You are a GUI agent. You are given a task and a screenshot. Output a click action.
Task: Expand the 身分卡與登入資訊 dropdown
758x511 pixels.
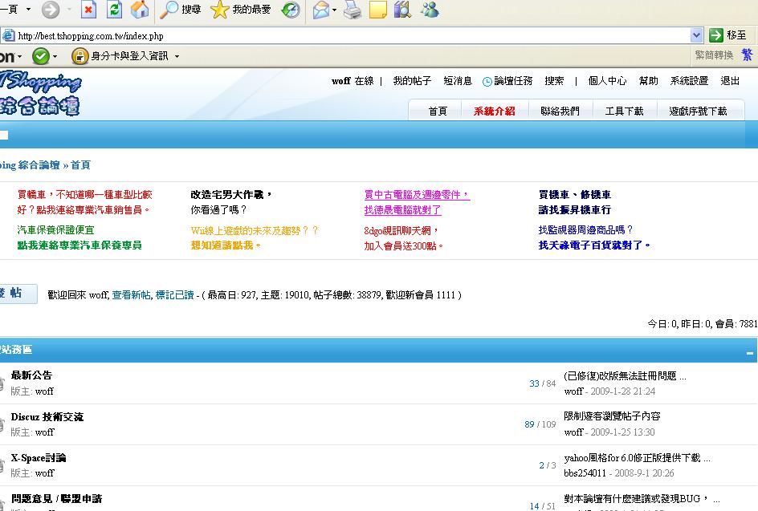(x=177, y=56)
